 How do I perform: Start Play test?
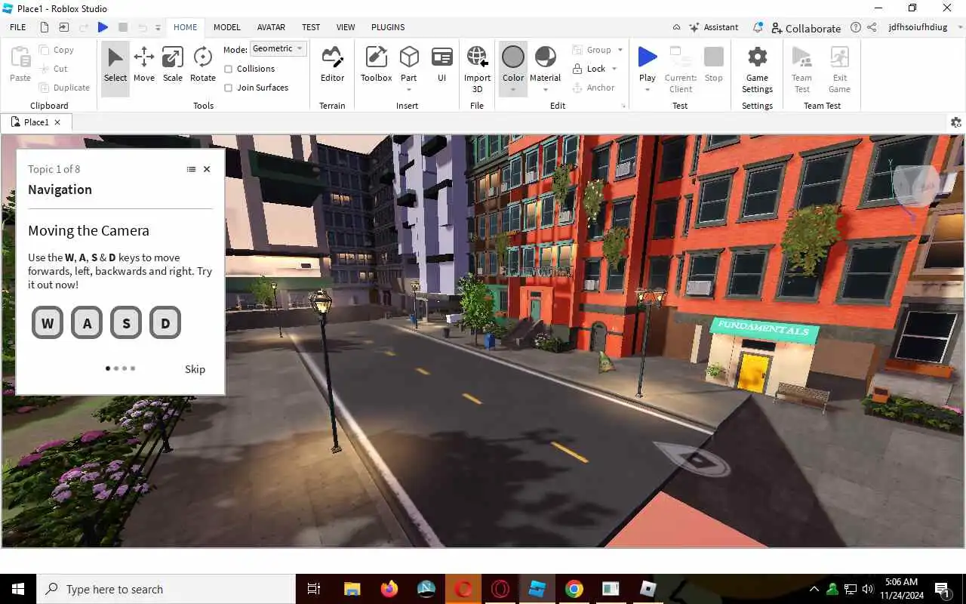[647, 65]
